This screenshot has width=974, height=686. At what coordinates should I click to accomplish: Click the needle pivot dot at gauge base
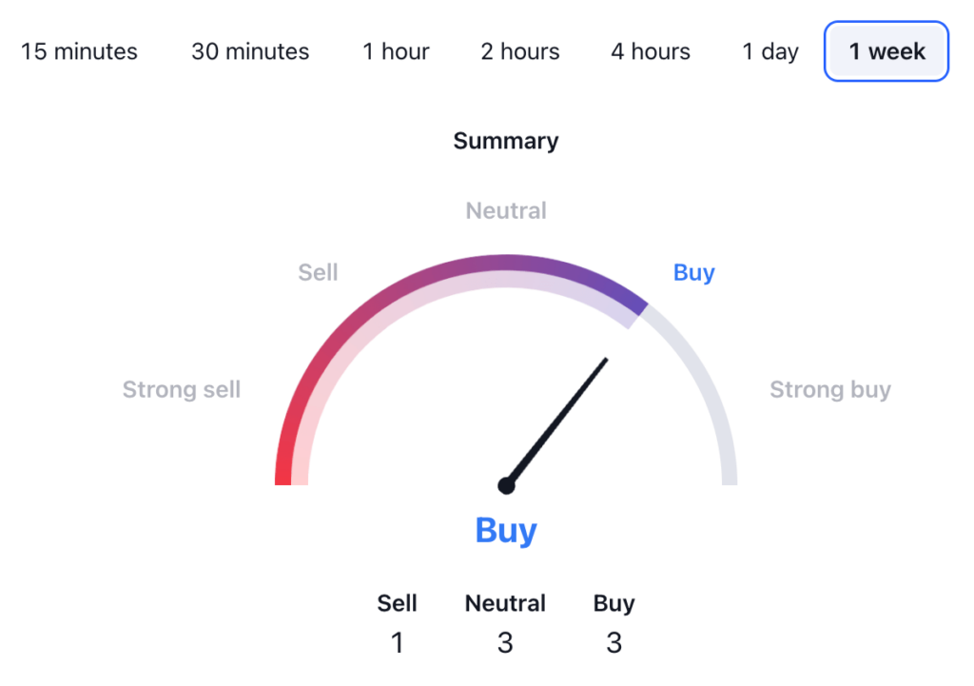(x=506, y=486)
